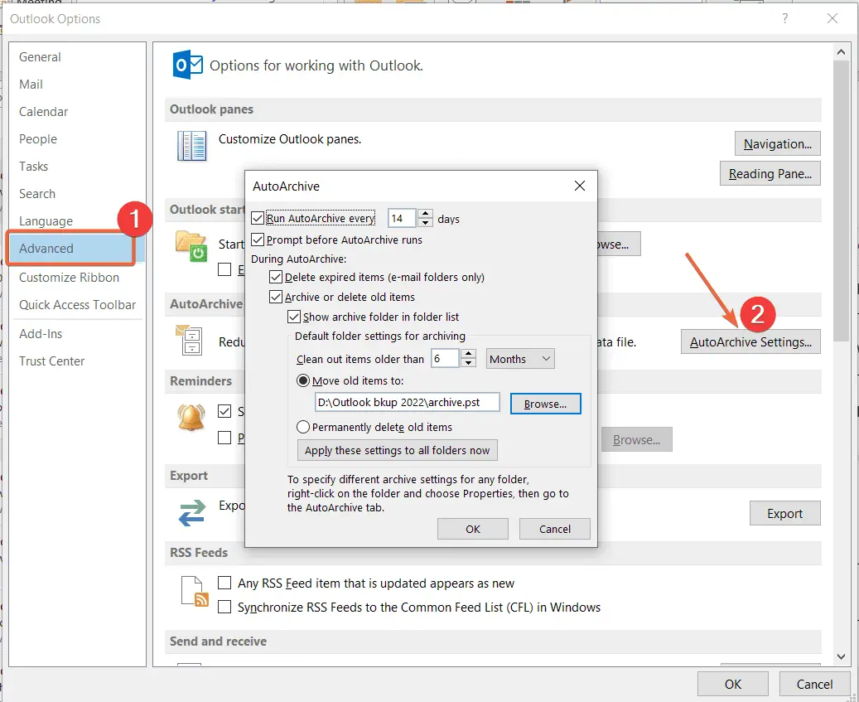The image size is (859, 702).
Task: Open AutoArchive Settings... button
Action: pos(750,342)
